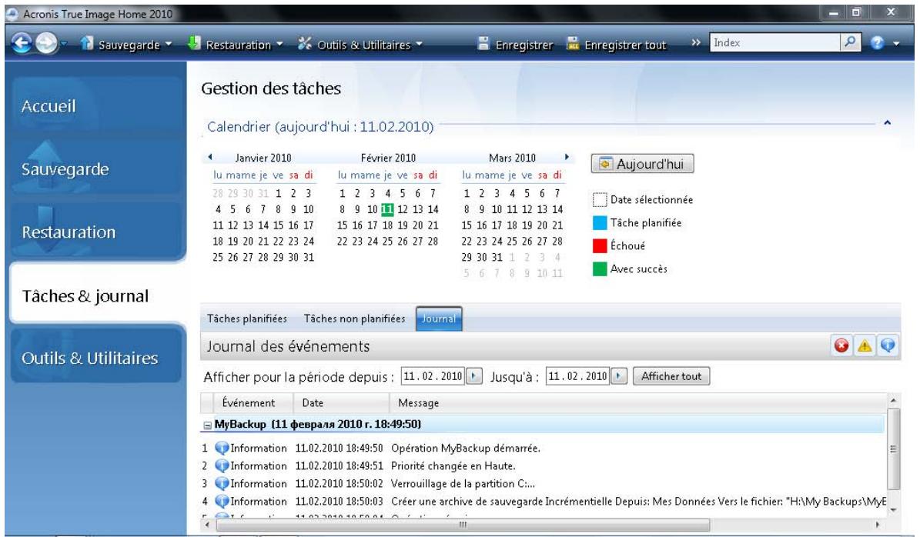The height and width of the screenshot is (537, 920).
Task: Click the Date sélectionnée legend box
Action: pos(600,200)
